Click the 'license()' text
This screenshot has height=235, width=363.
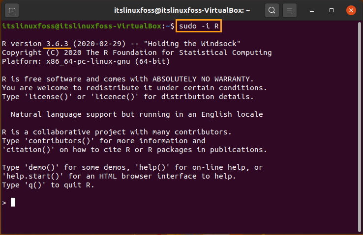click(x=48, y=97)
